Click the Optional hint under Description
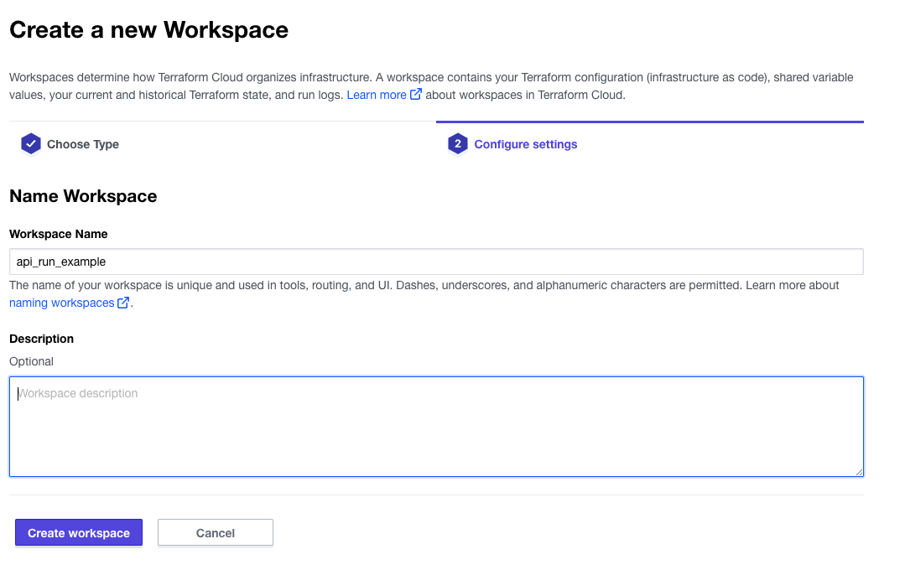 31,361
